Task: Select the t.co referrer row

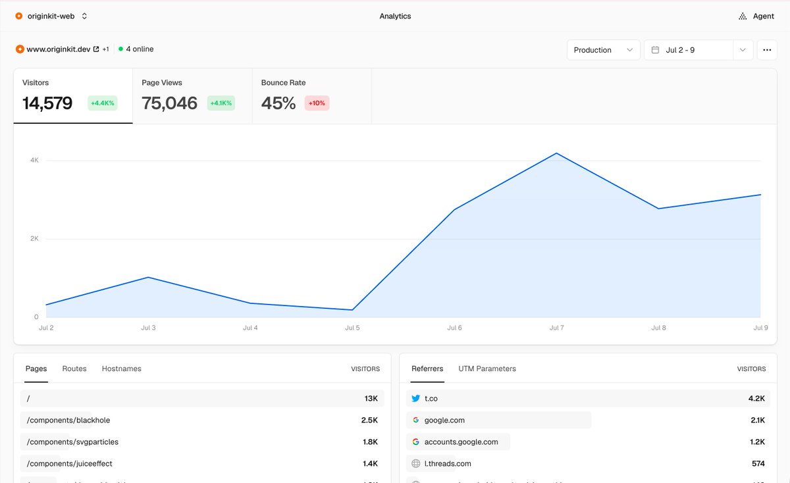Action: 588,398
